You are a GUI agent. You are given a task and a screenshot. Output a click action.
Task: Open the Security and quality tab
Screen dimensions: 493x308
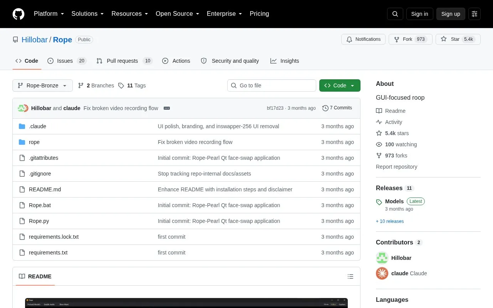click(230, 61)
